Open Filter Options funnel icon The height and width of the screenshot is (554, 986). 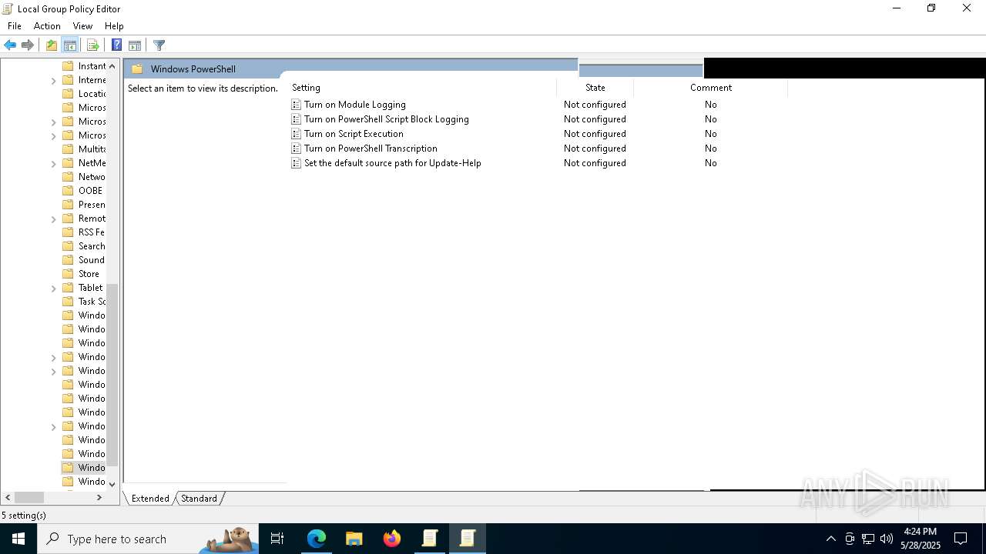[x=159, y=45]
